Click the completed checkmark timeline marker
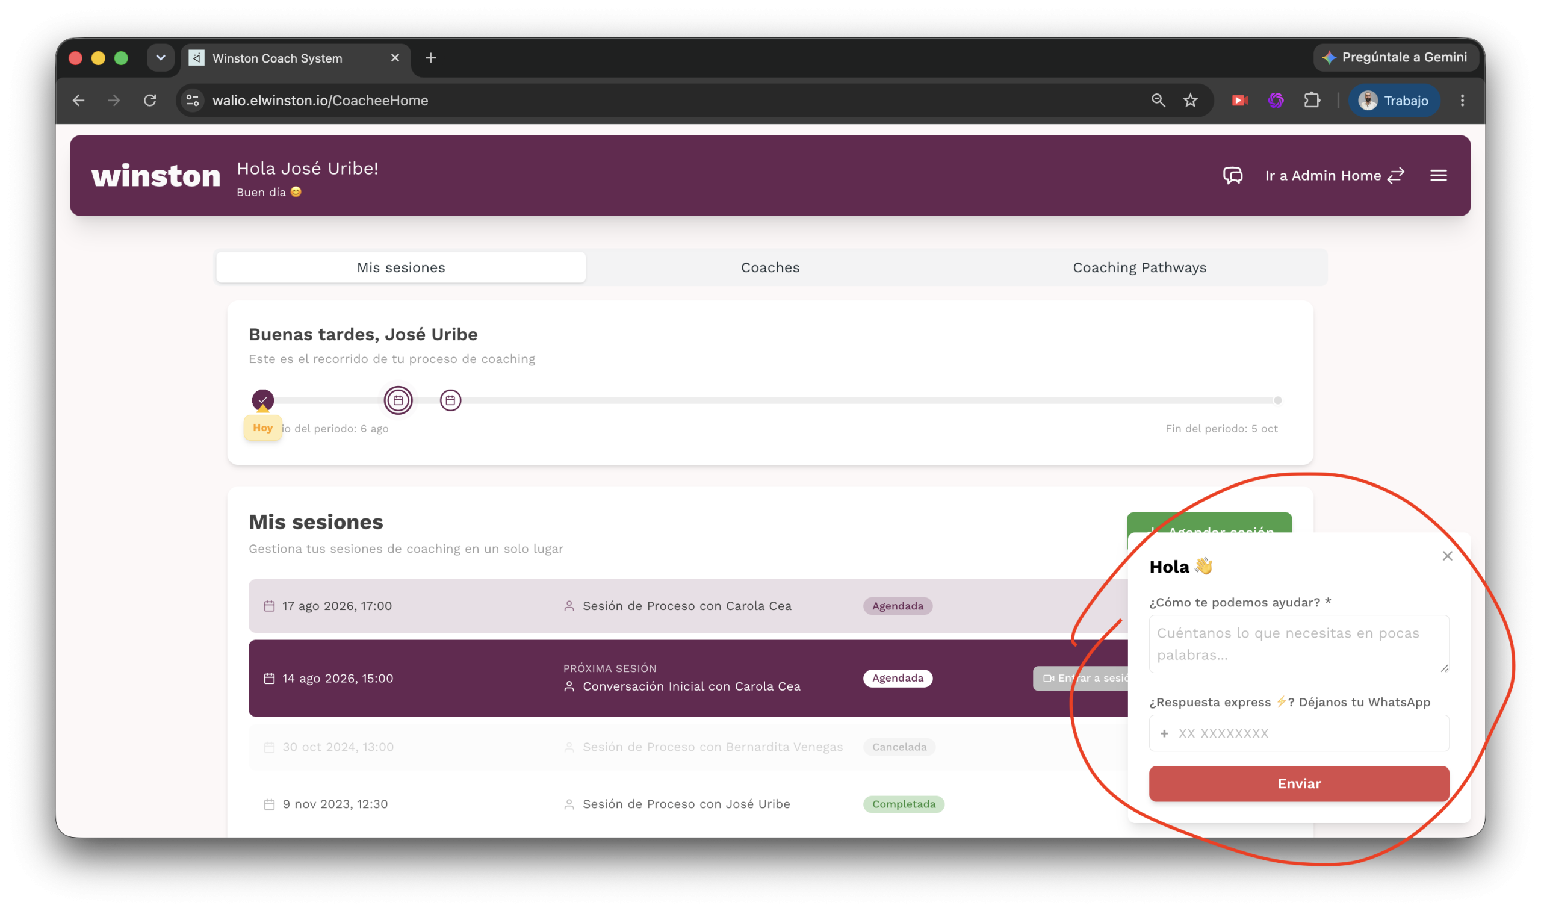1541x911 pixels. coord(262,400)
